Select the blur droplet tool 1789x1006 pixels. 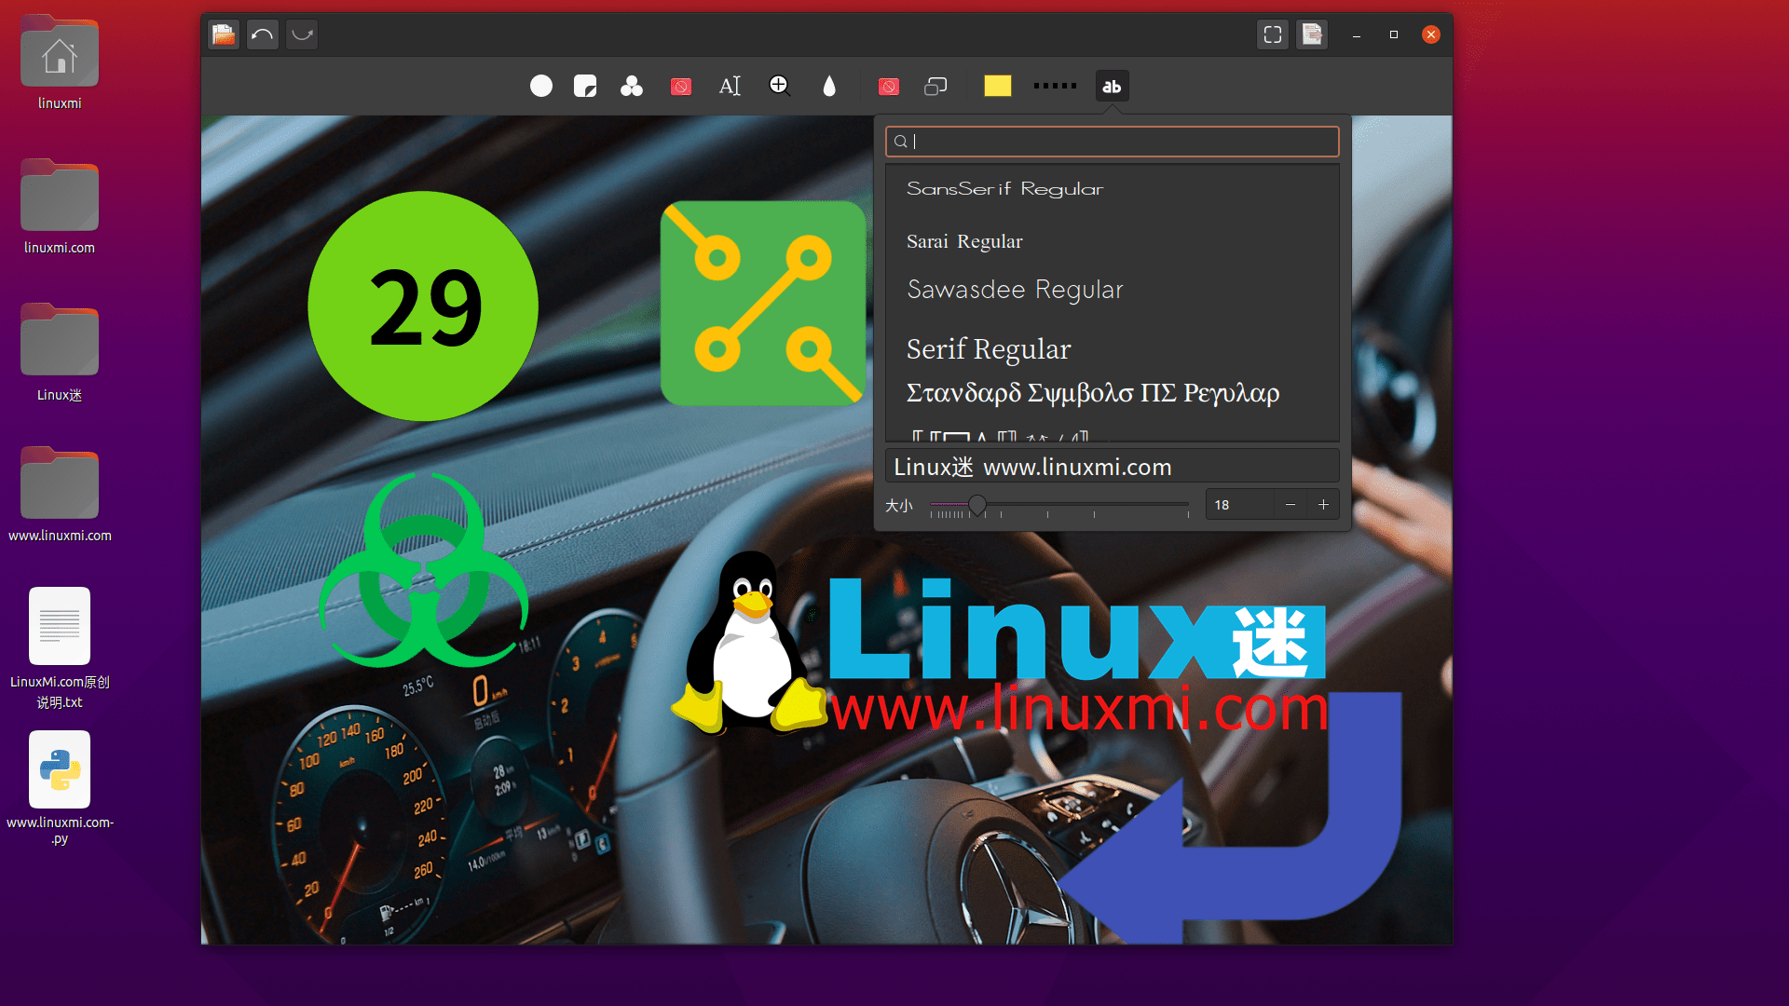point(829,86)
